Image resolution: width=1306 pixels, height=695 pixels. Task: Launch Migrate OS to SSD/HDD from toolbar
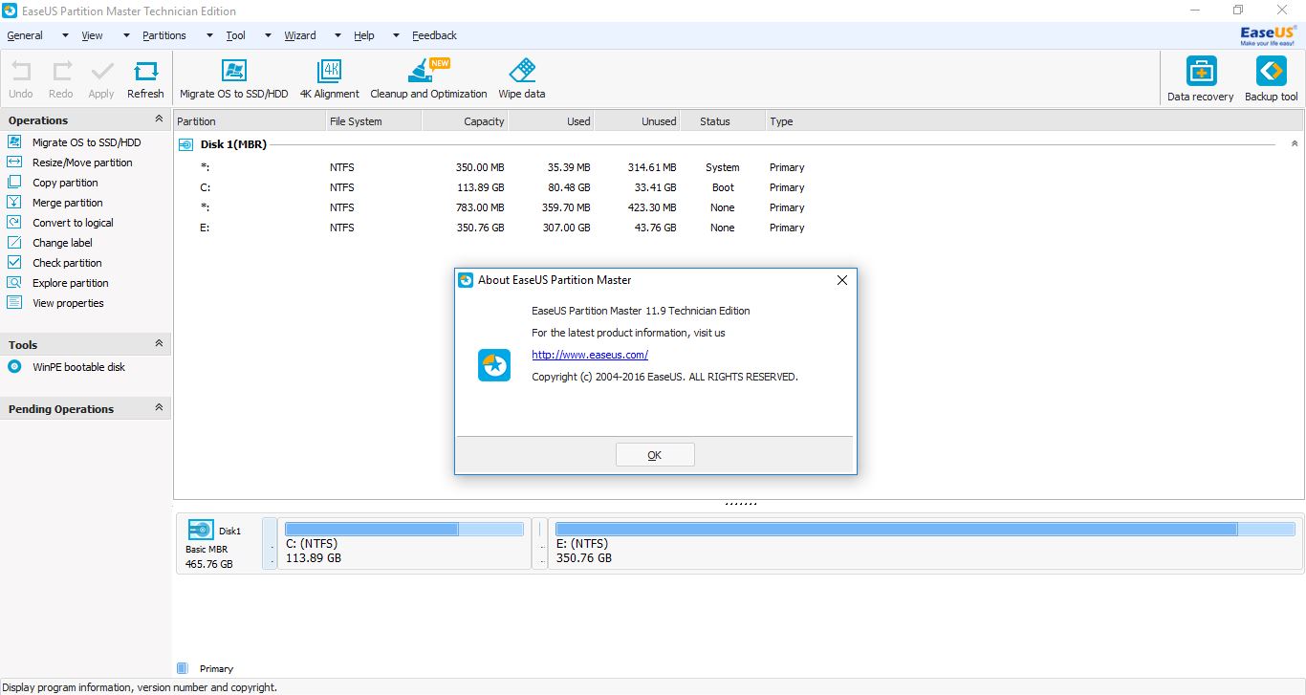point(233,79)
